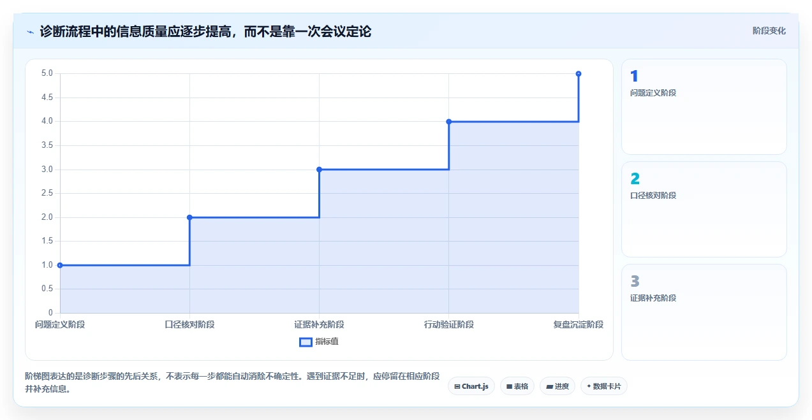Click the data point at value 2.0
This screenshot has height=420, width=812.
(189, 217)
